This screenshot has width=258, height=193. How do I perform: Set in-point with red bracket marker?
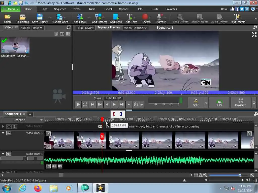[x=114, y=114]
